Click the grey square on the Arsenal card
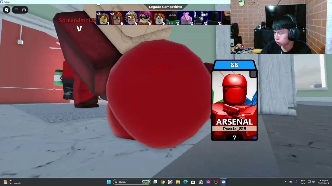 (x=253, y=74)
